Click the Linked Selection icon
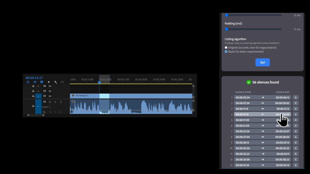 [41, 82]
